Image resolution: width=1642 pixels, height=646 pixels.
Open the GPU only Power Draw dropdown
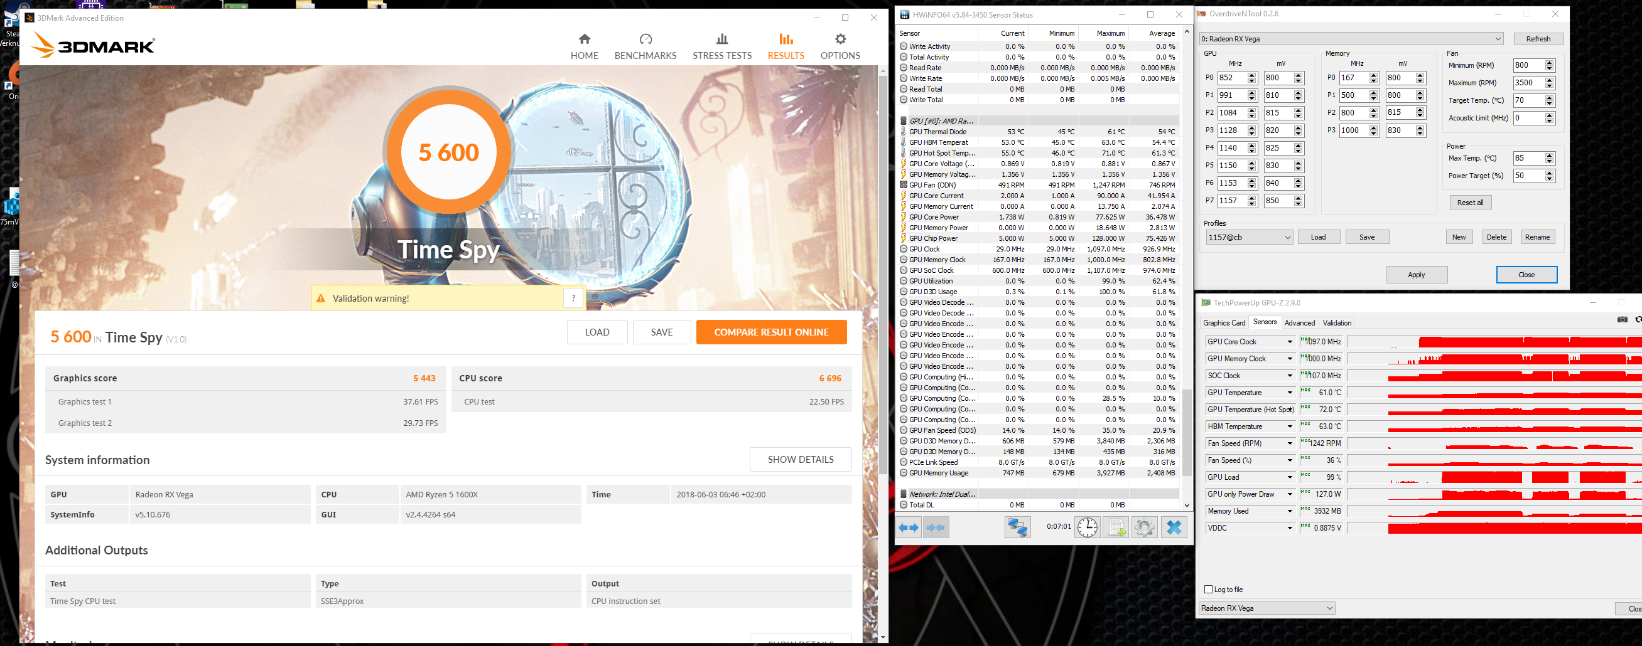click(x=1290, y=494)
